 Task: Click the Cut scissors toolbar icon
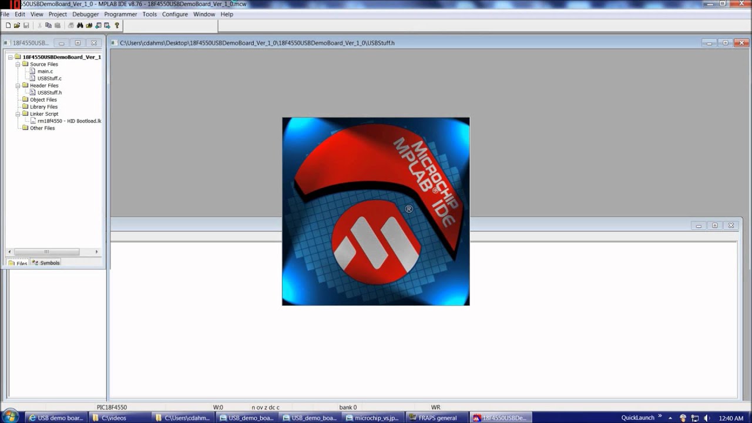click(x=40, y=25)
